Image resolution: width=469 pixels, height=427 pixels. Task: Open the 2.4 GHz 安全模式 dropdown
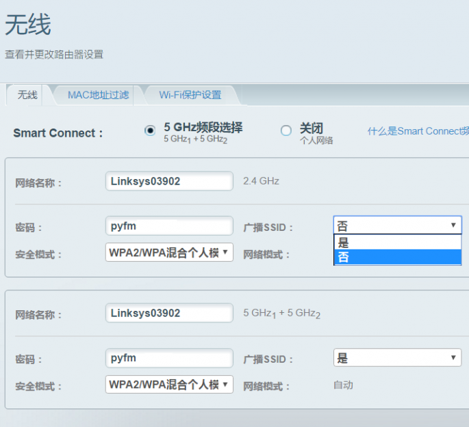pos(169,252)
